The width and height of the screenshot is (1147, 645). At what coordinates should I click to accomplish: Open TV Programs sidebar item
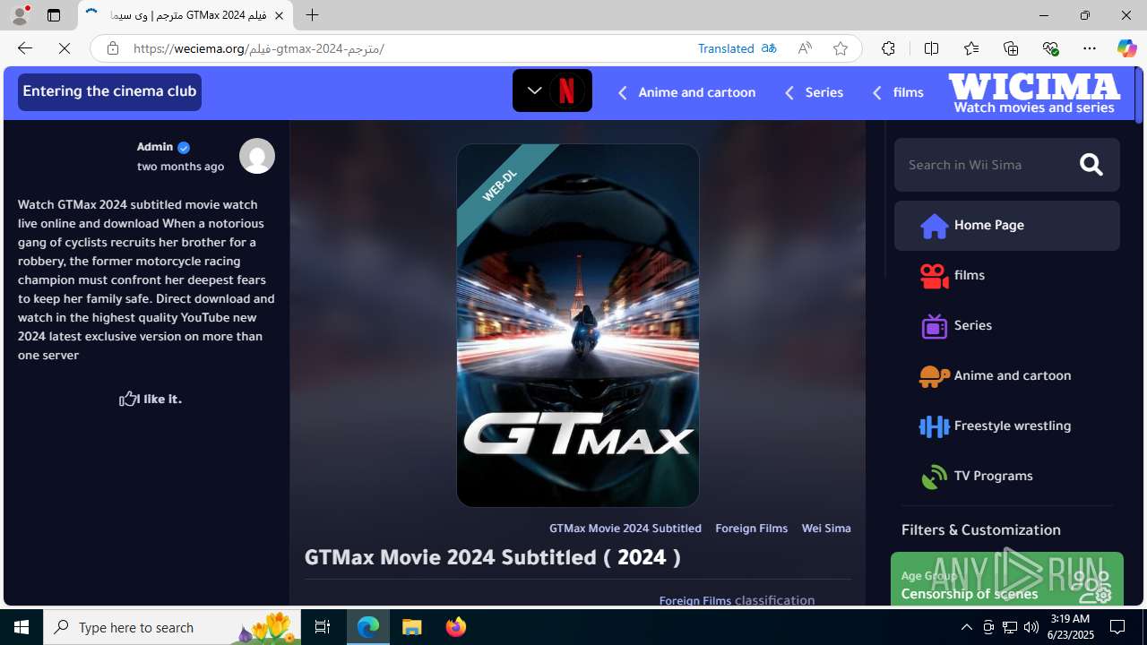1006,476
